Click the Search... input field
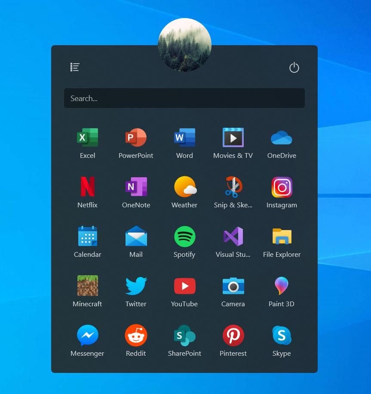 coord(184,98)
